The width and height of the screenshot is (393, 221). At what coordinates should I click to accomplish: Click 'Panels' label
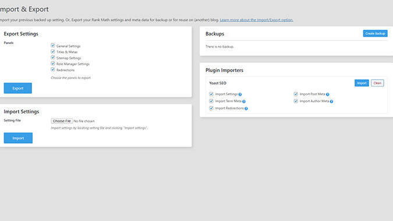point(9,43)
